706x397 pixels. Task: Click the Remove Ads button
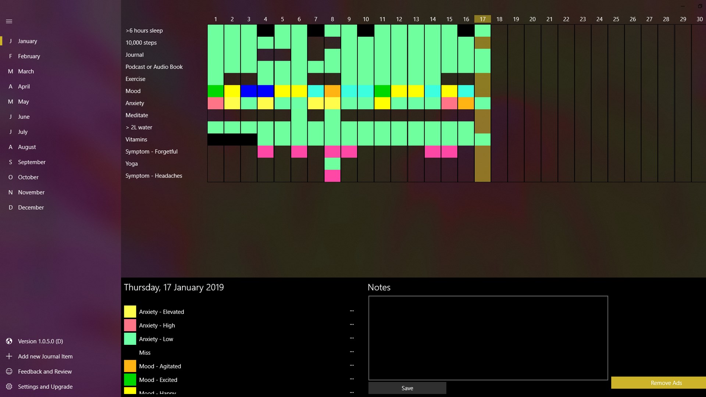(666, 383)
